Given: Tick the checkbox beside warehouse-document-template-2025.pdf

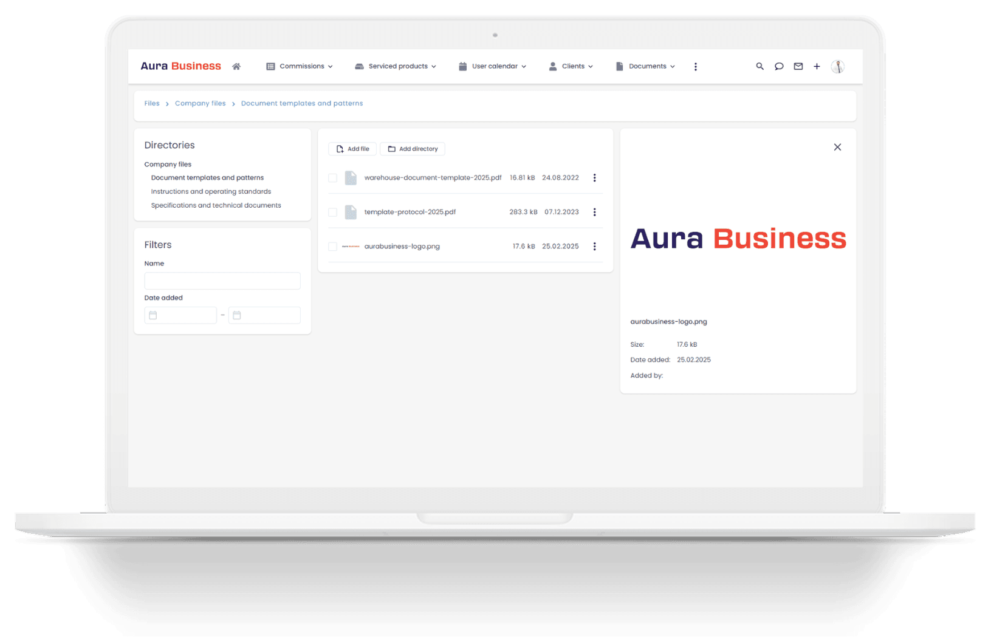Looking at the screenshot, I should [332, 177].
